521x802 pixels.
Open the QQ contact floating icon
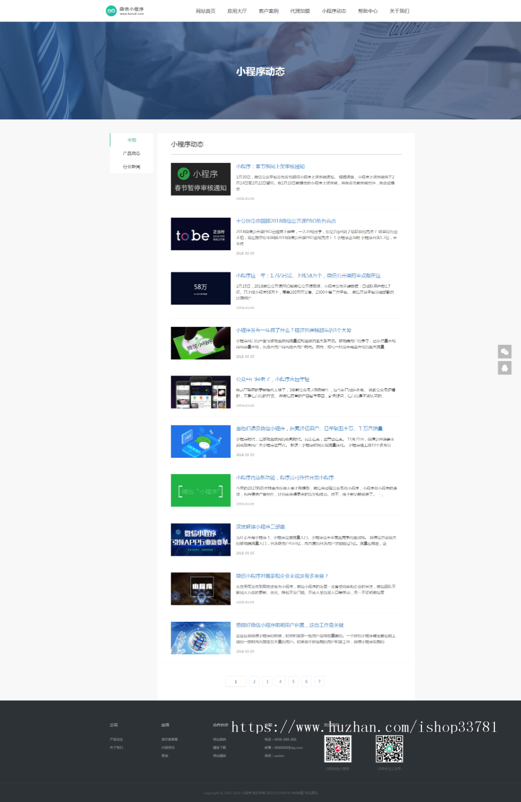tap(505, 368)
